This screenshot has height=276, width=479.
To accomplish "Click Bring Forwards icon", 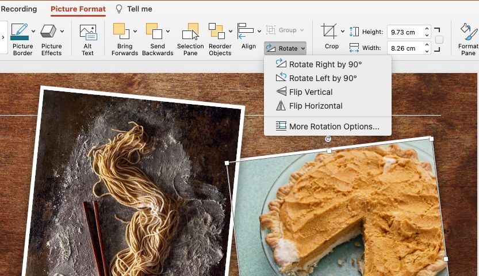I will click(121, 32).
